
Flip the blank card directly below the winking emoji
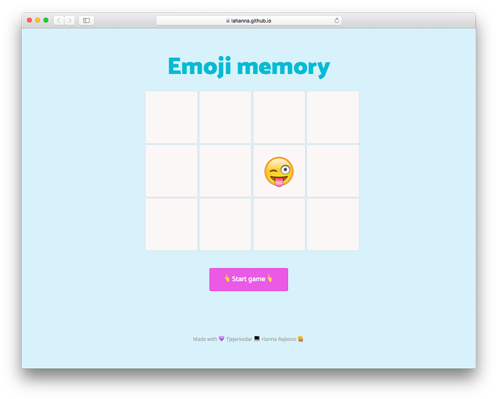pos(279,225)
